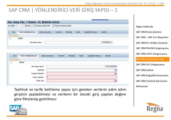The image size is (171, 120).
Task: Go to SAP CRM Enerji Çözümü
Action: (x=149, y=32)
